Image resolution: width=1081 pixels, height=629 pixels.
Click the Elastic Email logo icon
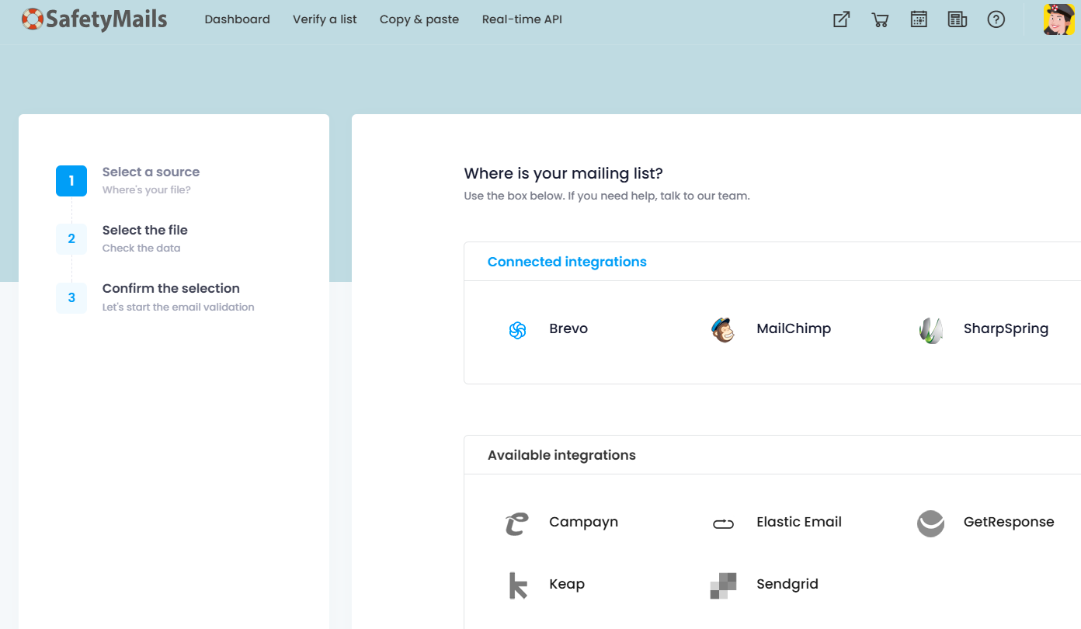(723, 523)
